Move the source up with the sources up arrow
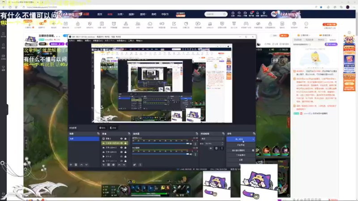This screenshot has height=201, width=358. 119,164
